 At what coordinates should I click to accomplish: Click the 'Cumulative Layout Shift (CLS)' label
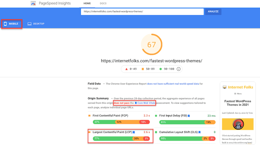pos(179,132)
